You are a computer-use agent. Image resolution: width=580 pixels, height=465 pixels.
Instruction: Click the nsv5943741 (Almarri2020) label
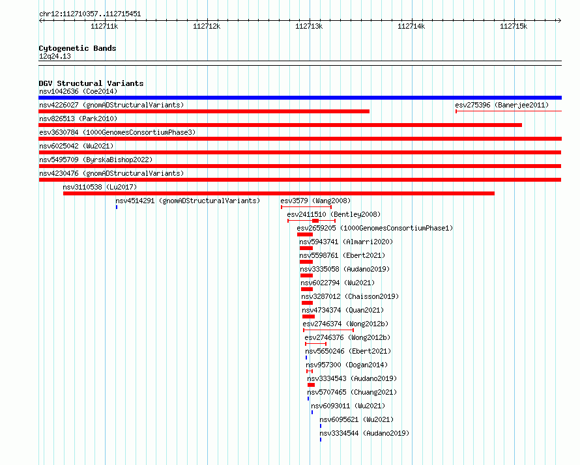[x=346, y=242]
